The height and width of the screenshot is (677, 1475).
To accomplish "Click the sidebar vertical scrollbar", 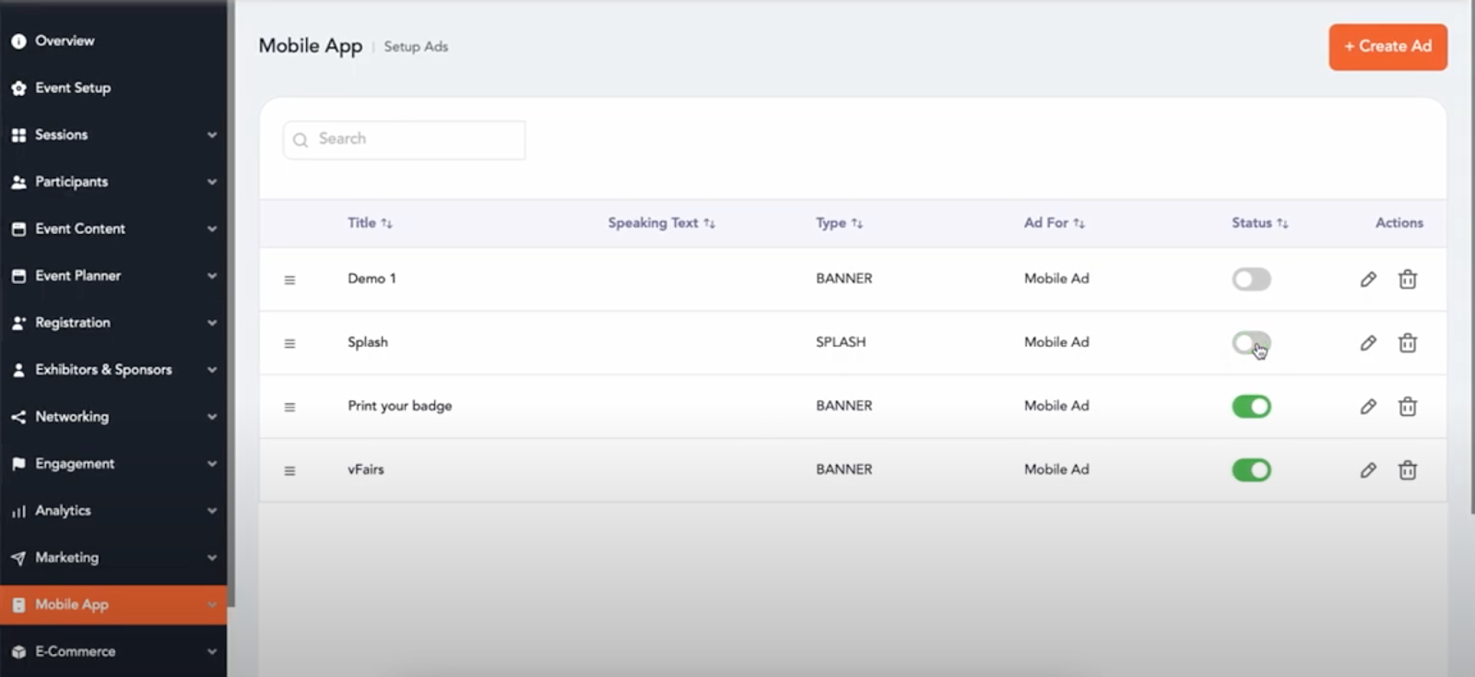I will click(230, 304).
